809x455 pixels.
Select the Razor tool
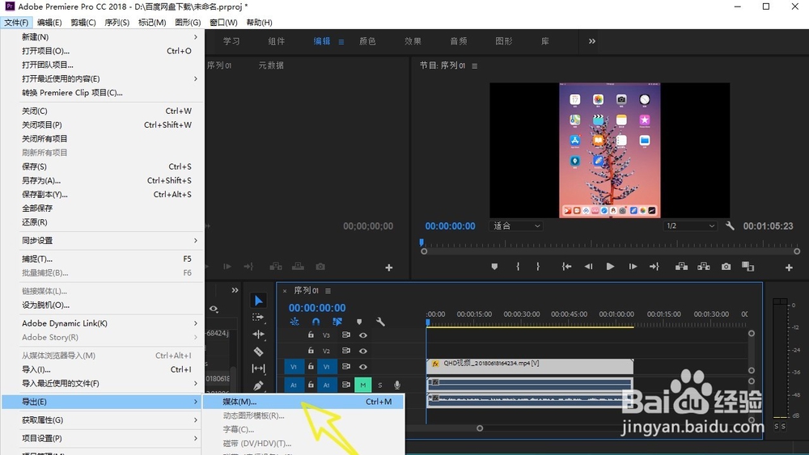tap(259, 352)
